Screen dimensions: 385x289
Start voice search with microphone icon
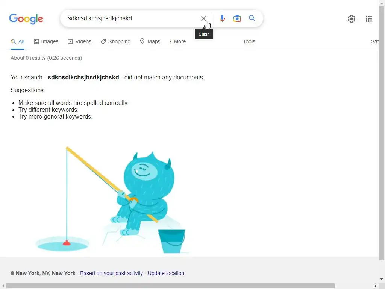click(x=222, y=18)
